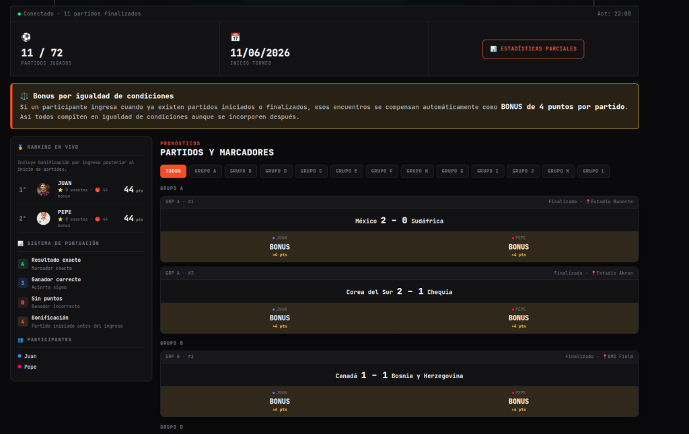Image resolution: width=689 pixels, height=434 pixels.
Task: Show Grupo D matches
Action: pyautogui.click(x=276, y=171)
